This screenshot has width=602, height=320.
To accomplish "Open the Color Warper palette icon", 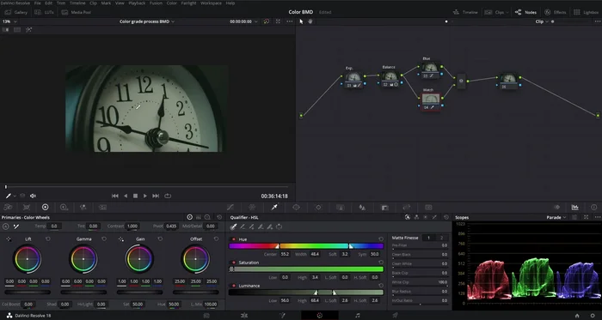I will click(x=252, y=207).
